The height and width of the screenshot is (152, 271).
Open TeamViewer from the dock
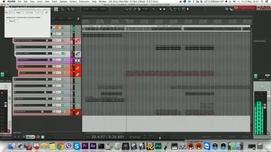pyautogui.click(x=207, y=146)
